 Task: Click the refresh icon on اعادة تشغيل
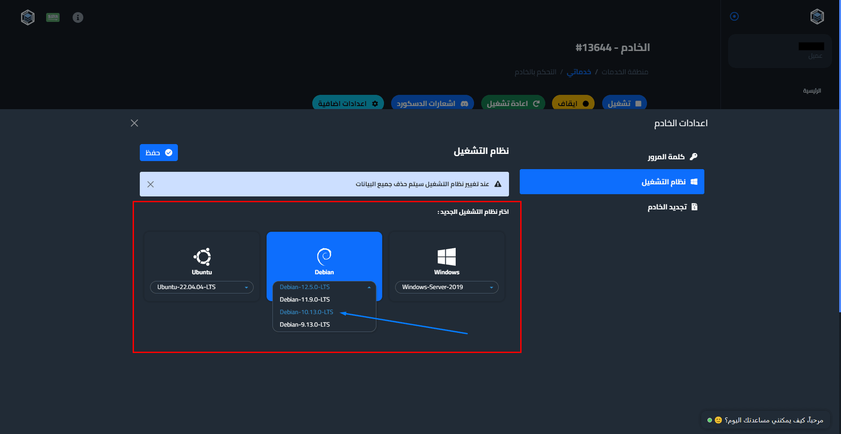point(536,104)
